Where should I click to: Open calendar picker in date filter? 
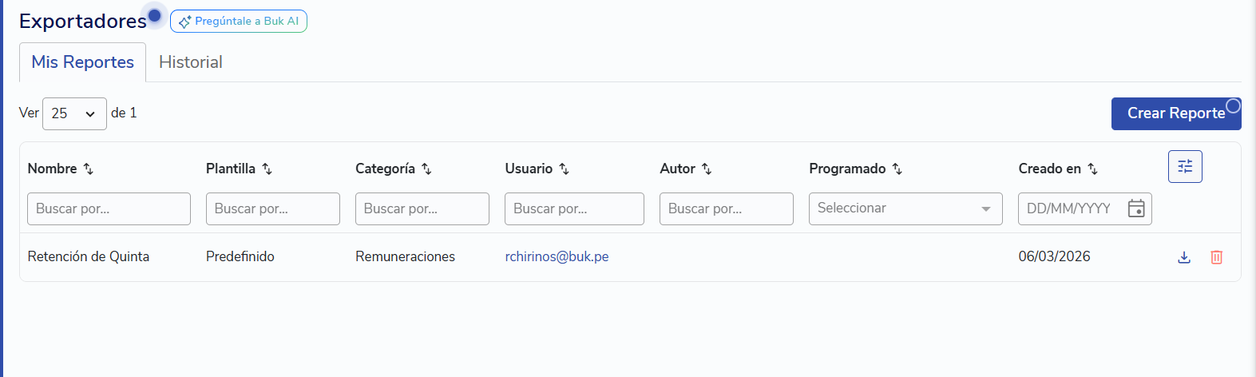click(x=1136, y=208)
